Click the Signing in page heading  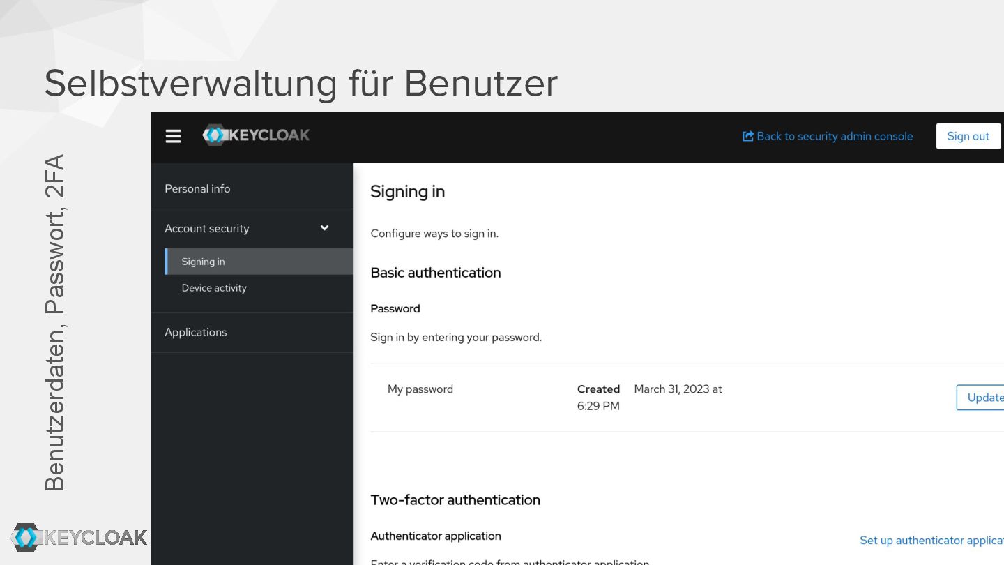(407, 192)
